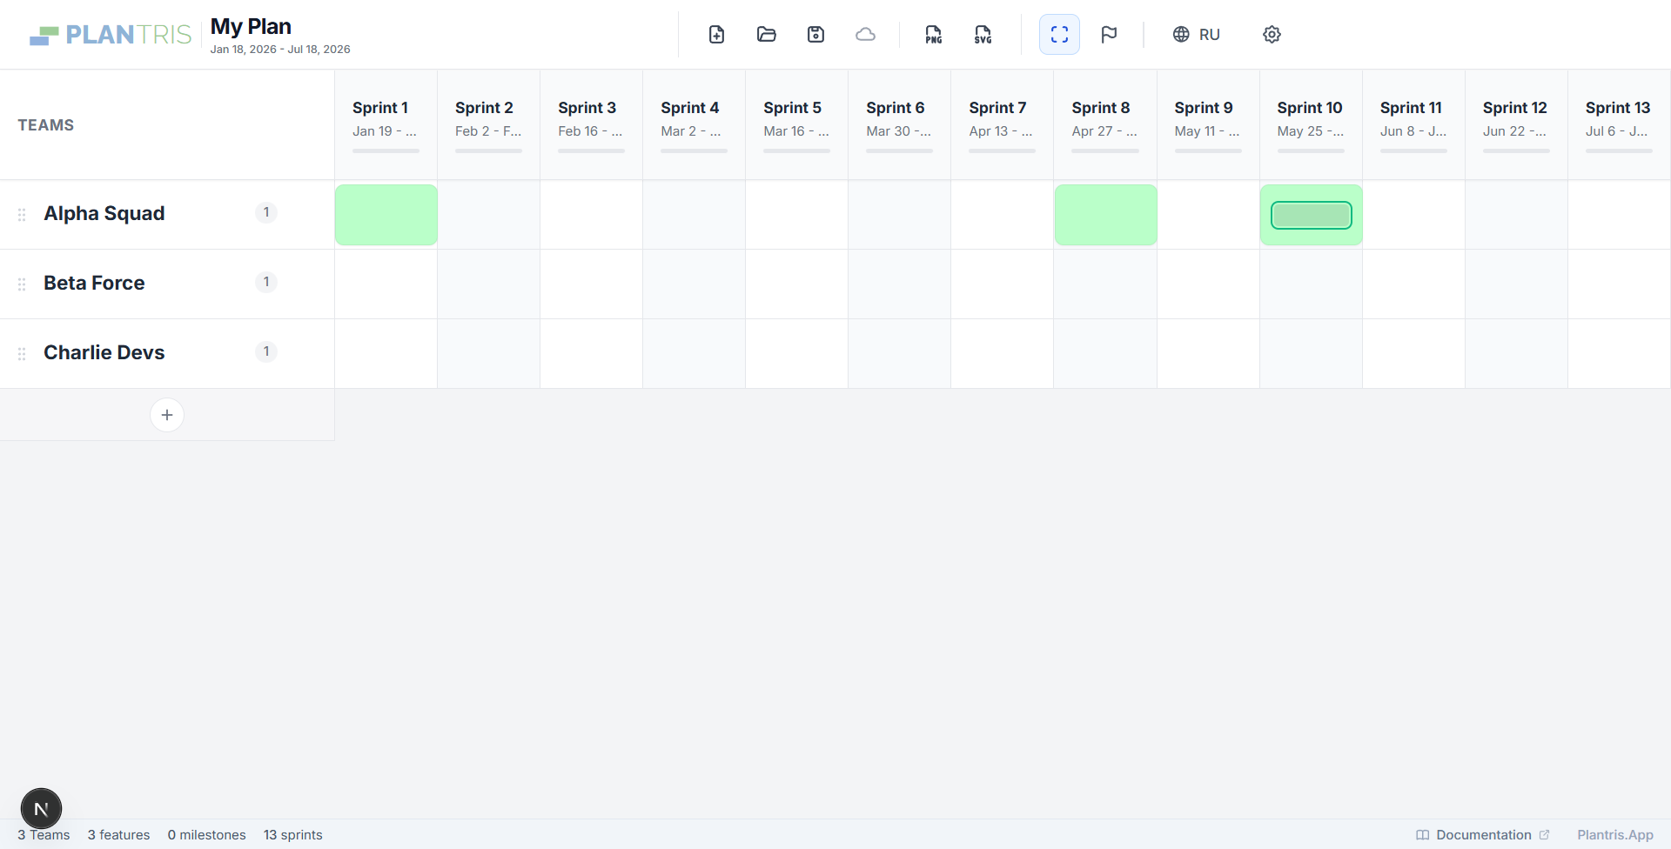Switch language to RU
Viewport: 1671px width, 849px height.
click(1197, 35)
